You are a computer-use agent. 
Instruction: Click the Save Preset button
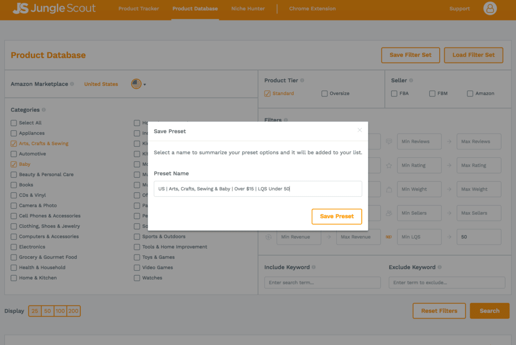point(337,216)
